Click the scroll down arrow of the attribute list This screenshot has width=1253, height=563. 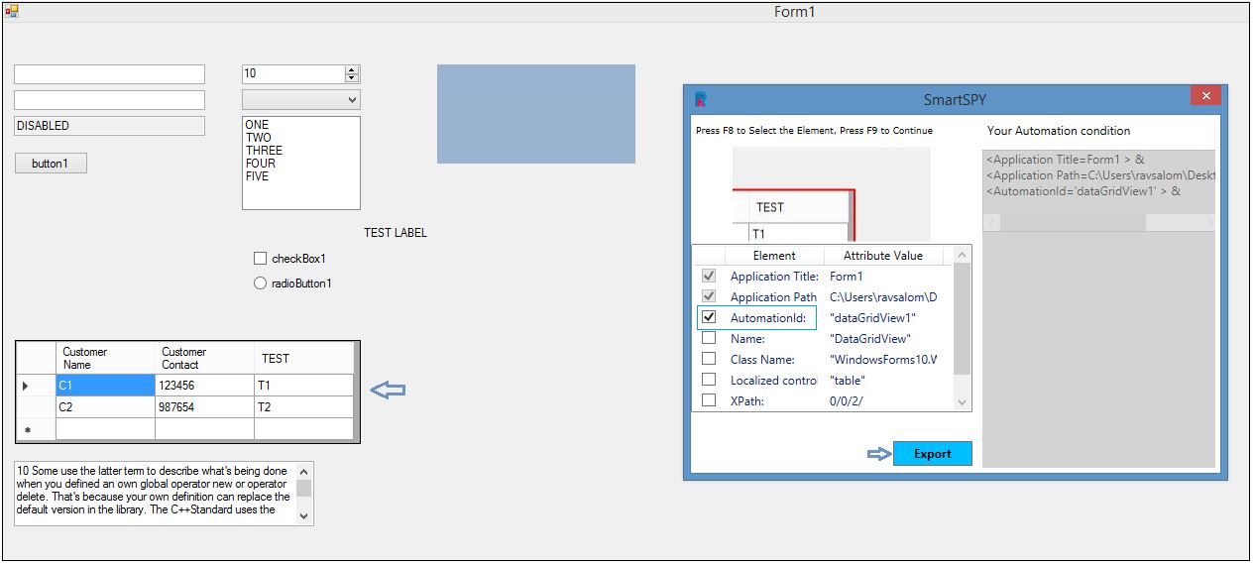coord(961,402)
